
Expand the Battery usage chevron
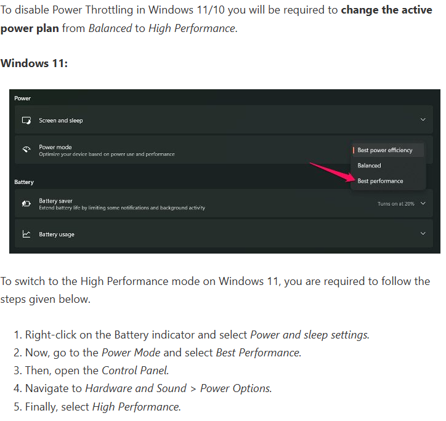[x=423, y=234]
